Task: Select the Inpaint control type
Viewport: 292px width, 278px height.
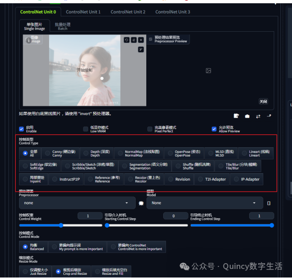Action: (x=33, y=179)
